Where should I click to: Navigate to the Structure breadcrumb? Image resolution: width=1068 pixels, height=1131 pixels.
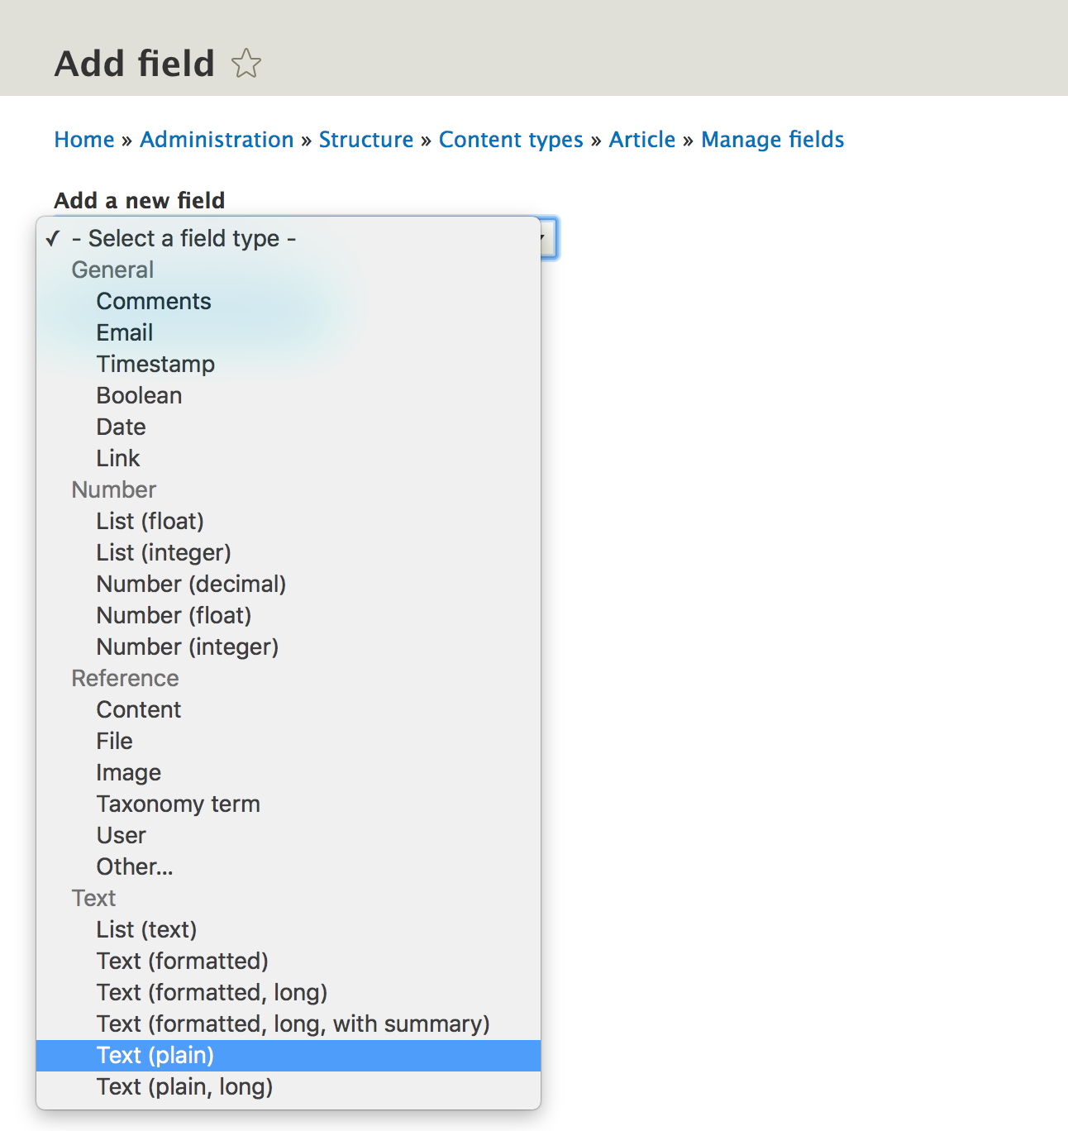pos(366,140)
